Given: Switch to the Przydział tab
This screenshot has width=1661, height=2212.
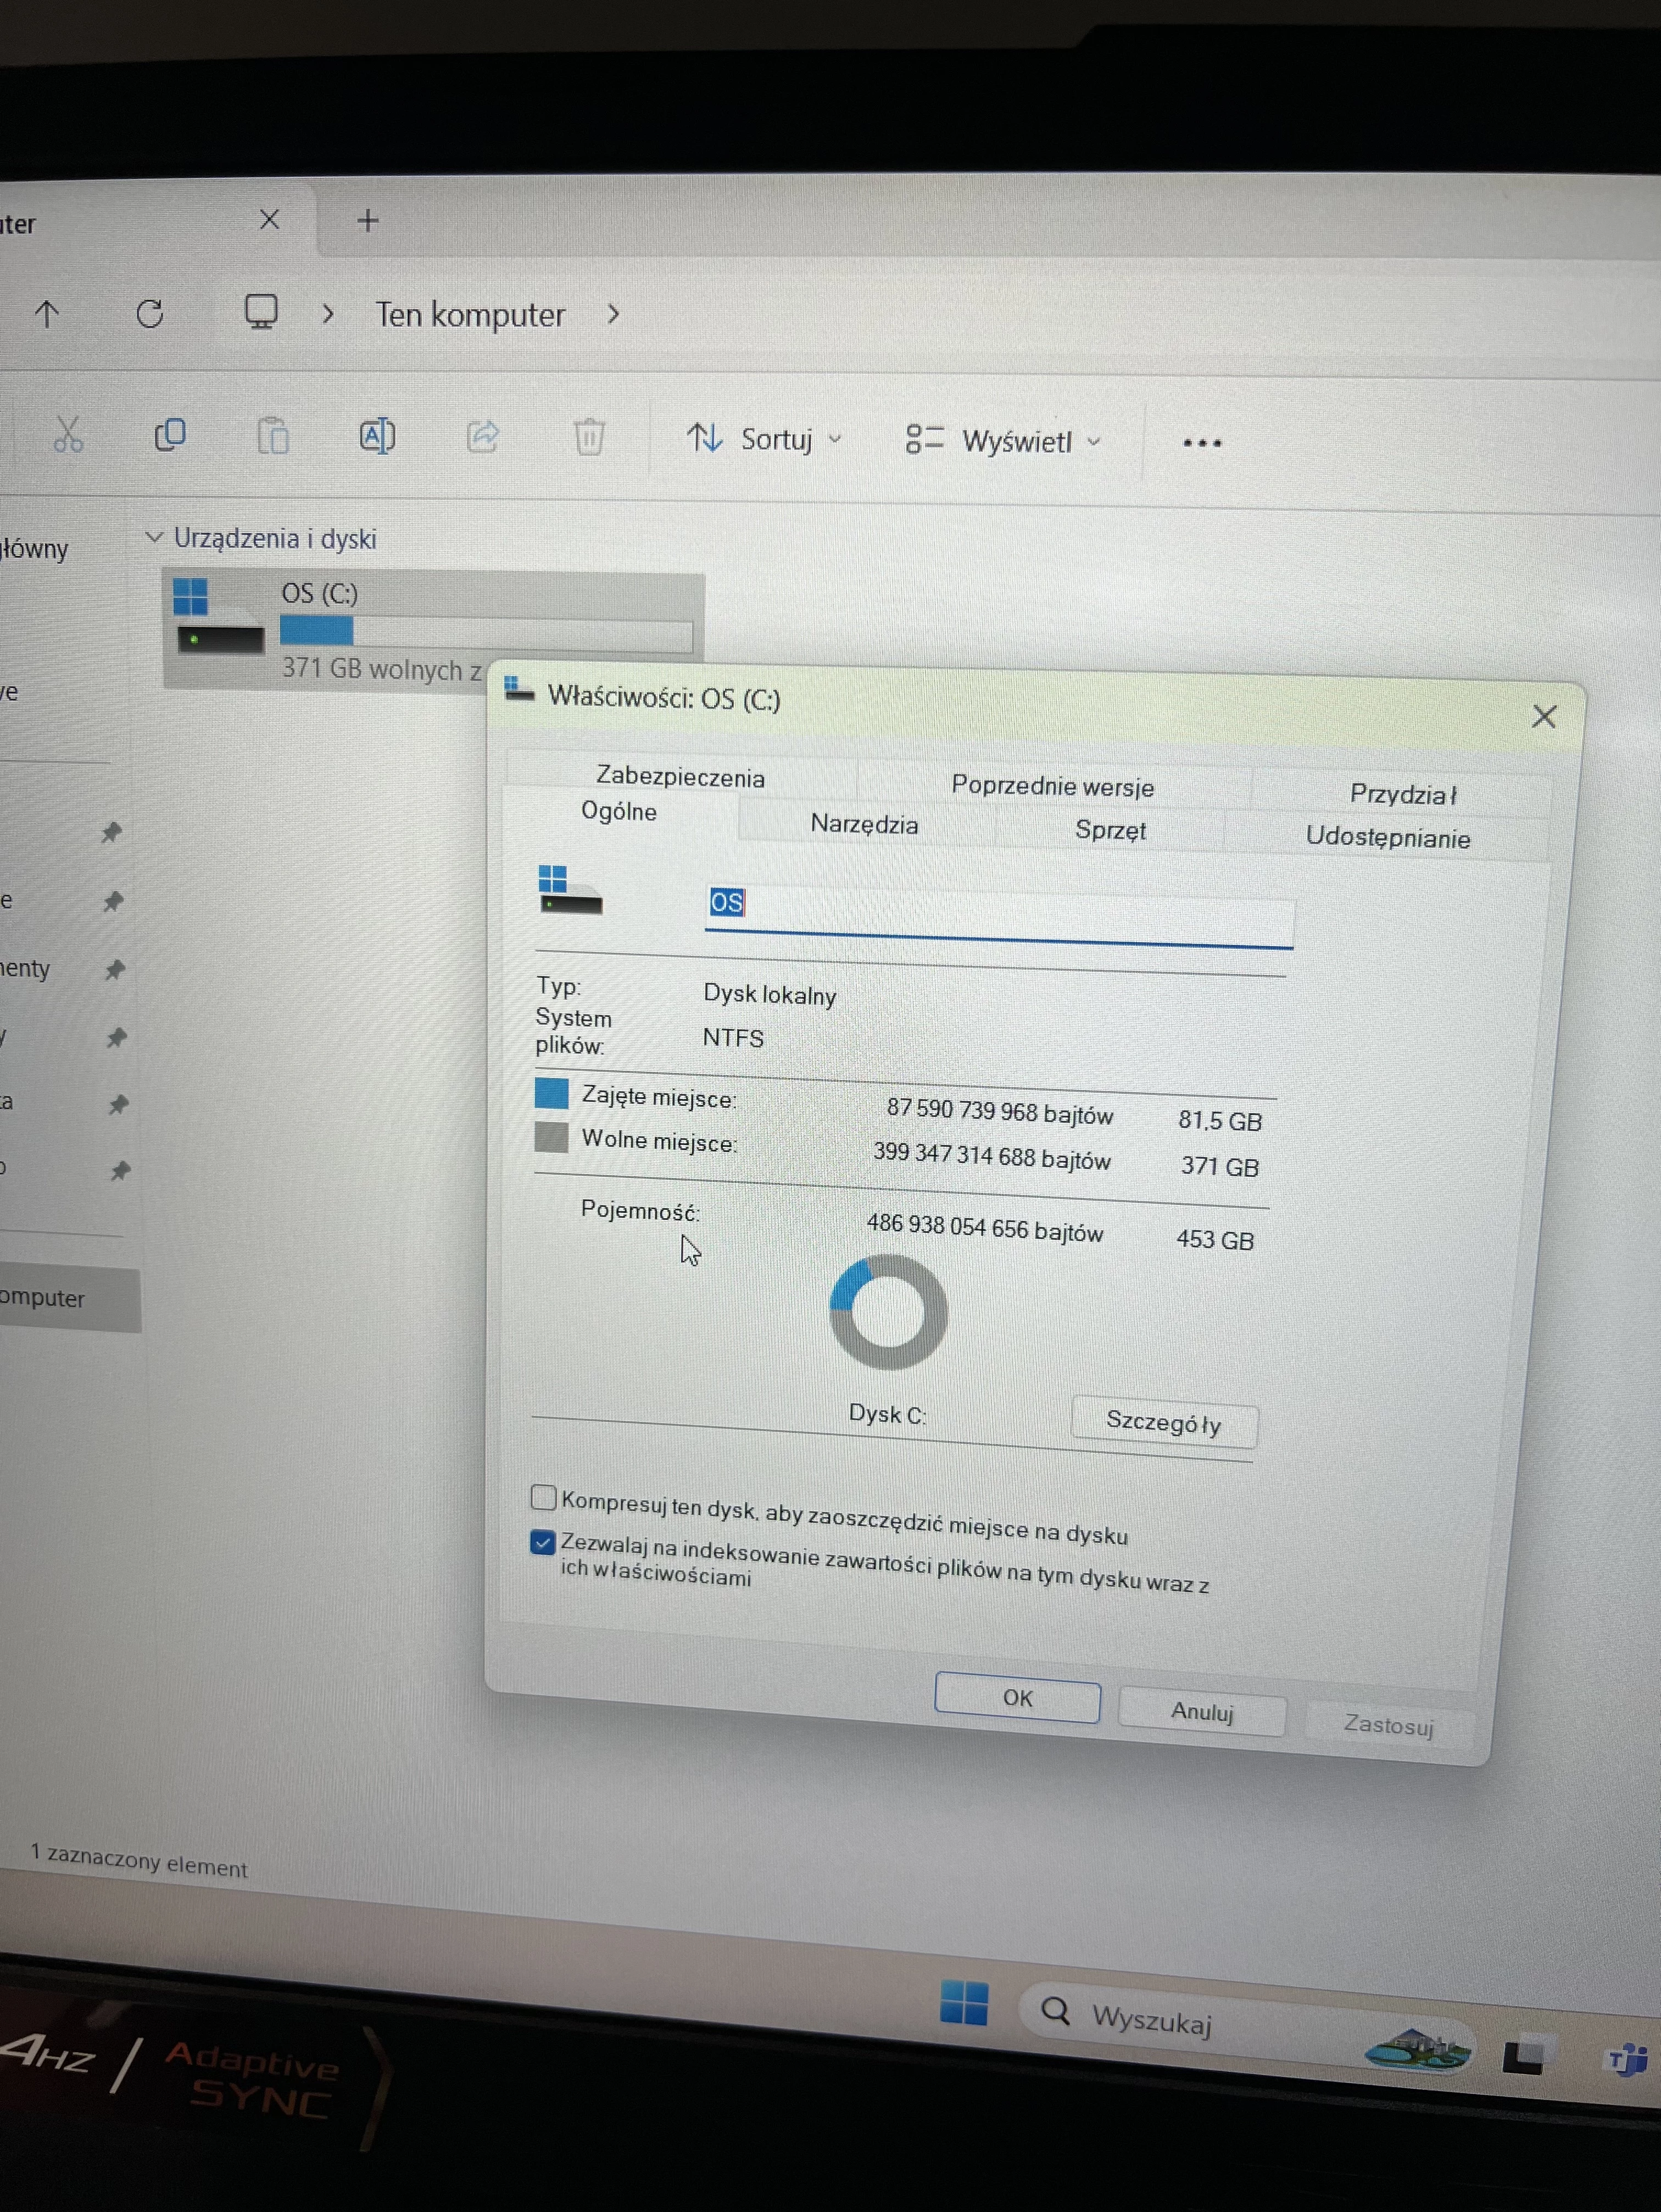Looking at the screenshot, I should pyautogui.click(x=1403, y=794).
